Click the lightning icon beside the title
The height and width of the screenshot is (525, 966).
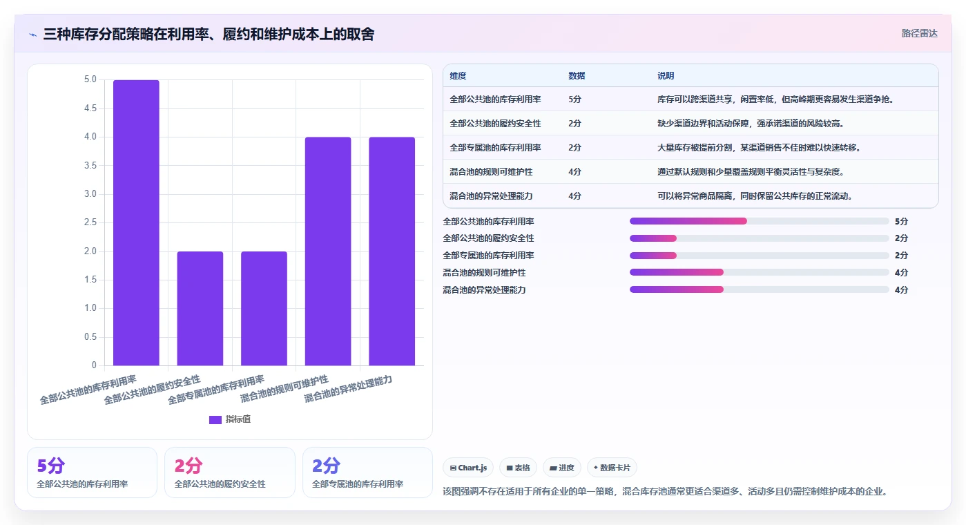pos(33,35)
